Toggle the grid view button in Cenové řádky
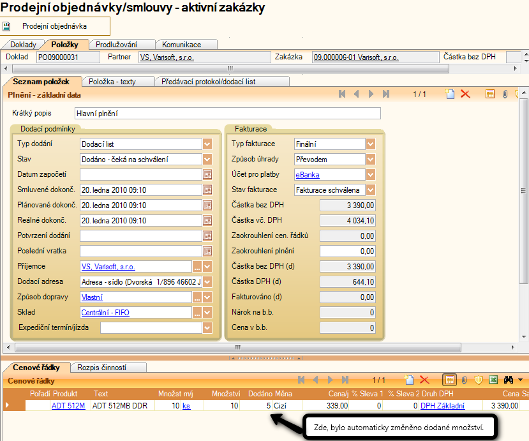 pos(449,380)
